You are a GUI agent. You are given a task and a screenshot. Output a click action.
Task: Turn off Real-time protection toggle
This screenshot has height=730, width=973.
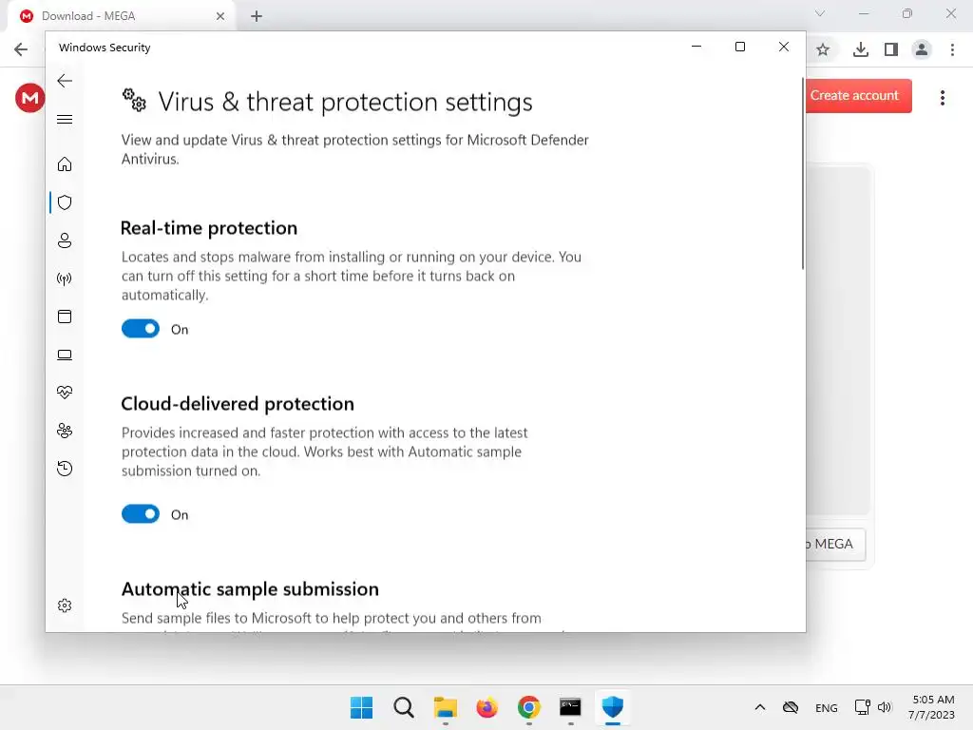click(141, 328)
